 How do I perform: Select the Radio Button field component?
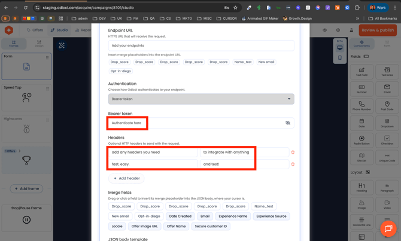pos(361,140)
